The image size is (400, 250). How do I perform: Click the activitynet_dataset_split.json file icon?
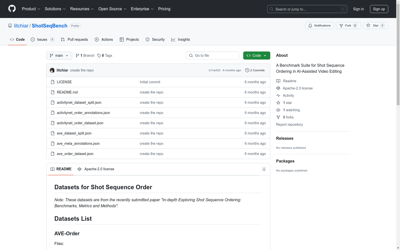click(52, 102)
